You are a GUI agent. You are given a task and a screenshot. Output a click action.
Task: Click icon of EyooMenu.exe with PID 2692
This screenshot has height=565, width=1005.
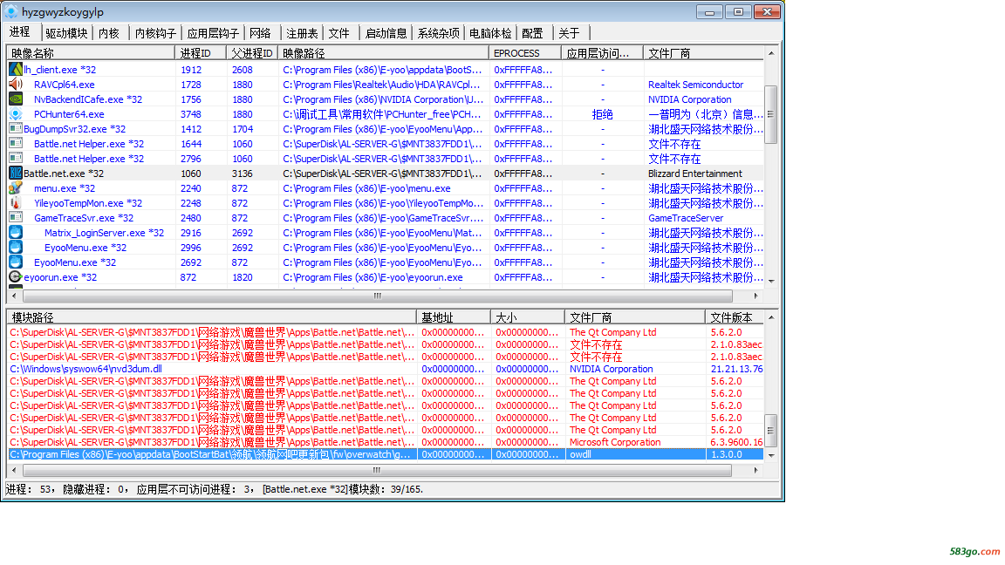pos(16,262)
